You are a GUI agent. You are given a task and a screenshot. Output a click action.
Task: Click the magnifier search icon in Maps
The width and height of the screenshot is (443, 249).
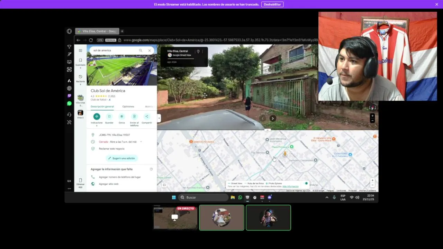coord(141,50)
